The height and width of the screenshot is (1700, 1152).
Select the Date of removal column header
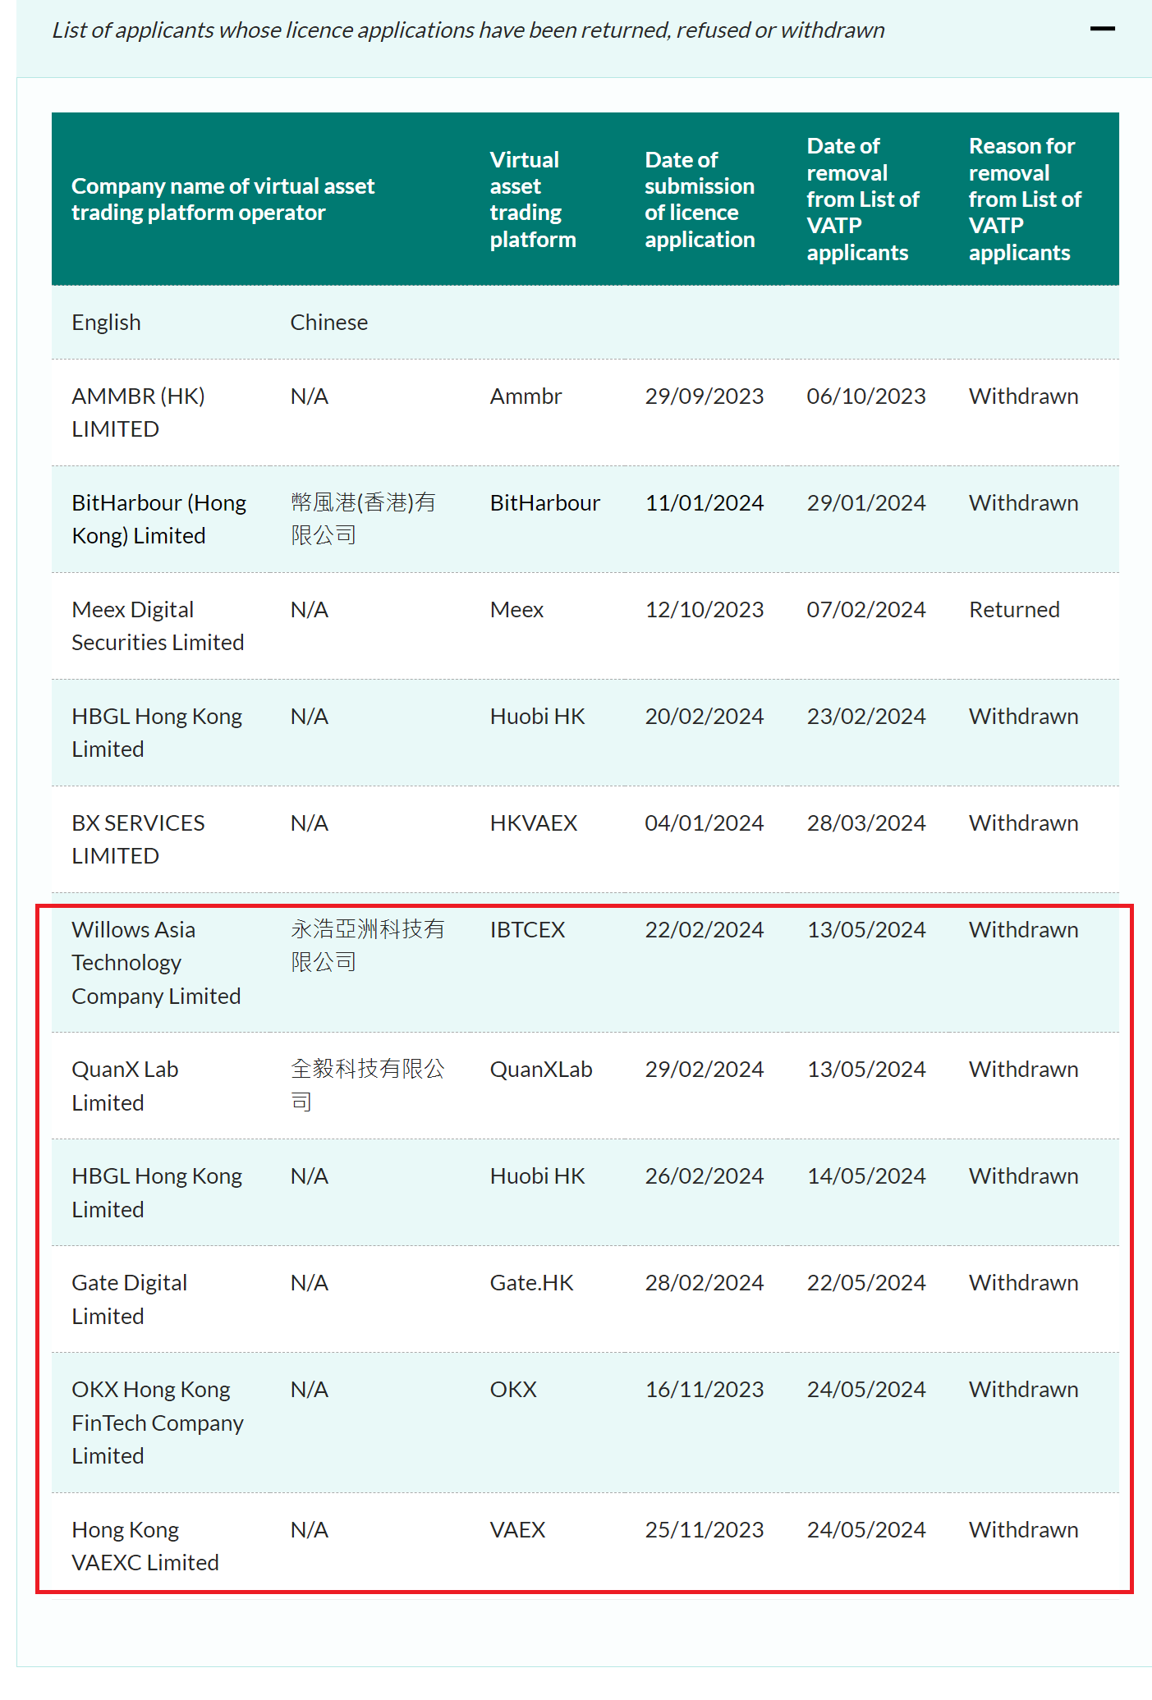pyautogui.click(x=862, y=199)
